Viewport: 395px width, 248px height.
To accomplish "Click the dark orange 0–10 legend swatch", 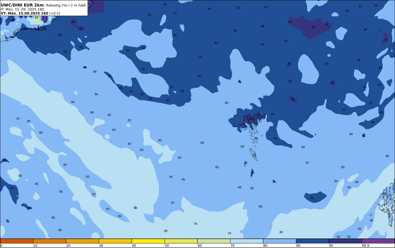I will click(x=17, y=241).
